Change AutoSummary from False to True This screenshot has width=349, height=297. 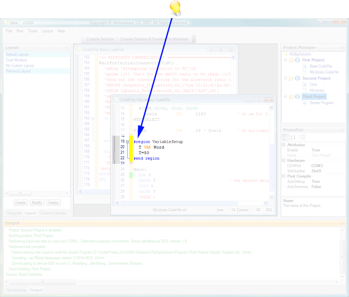coord(316,186)
